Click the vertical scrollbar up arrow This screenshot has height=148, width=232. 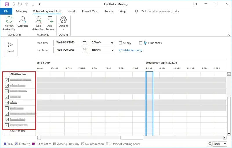tap(229, 74)
